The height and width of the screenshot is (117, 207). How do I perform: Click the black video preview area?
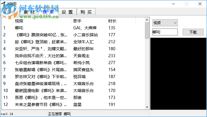(178, 74)
